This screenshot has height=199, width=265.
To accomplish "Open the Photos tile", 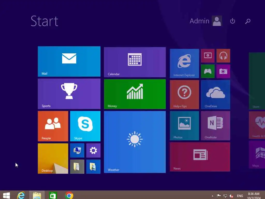I will point(184,126).
